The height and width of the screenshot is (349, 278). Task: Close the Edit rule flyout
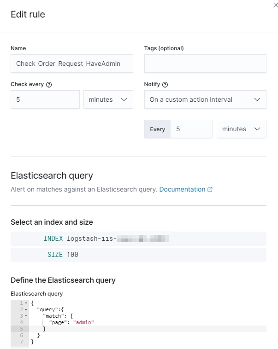coord(275,5)
